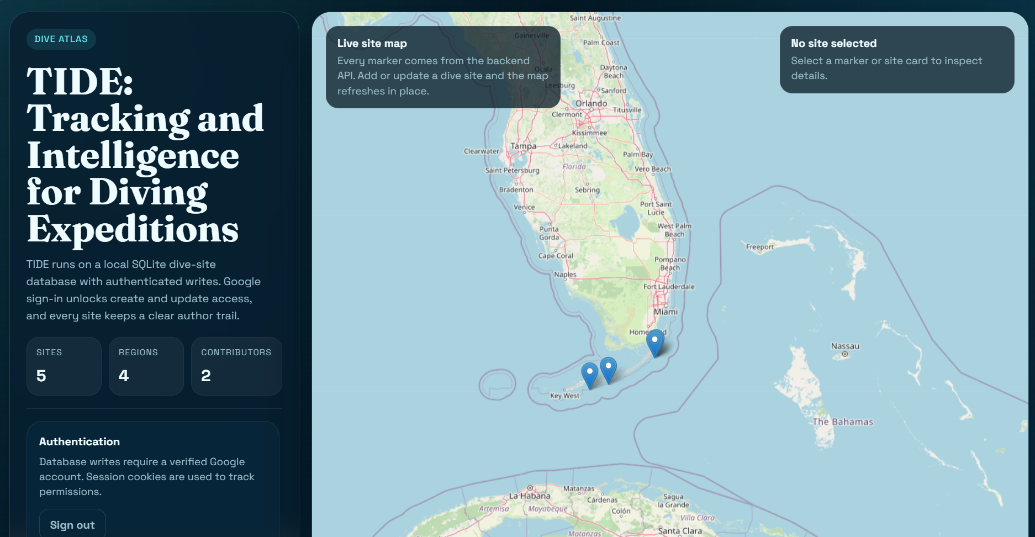Click The Bahamas label on the map

(x=843, y=422)
